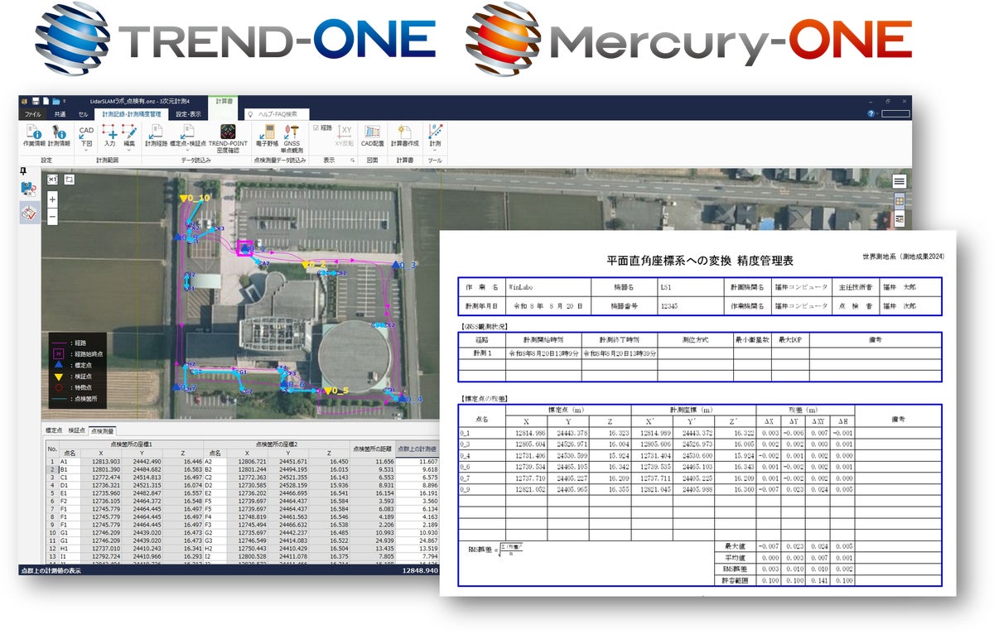Click the 点検箇所の距離 column header
Image resolution: width=994 pixels, height=634 pixels.
[x=372, y=447]
